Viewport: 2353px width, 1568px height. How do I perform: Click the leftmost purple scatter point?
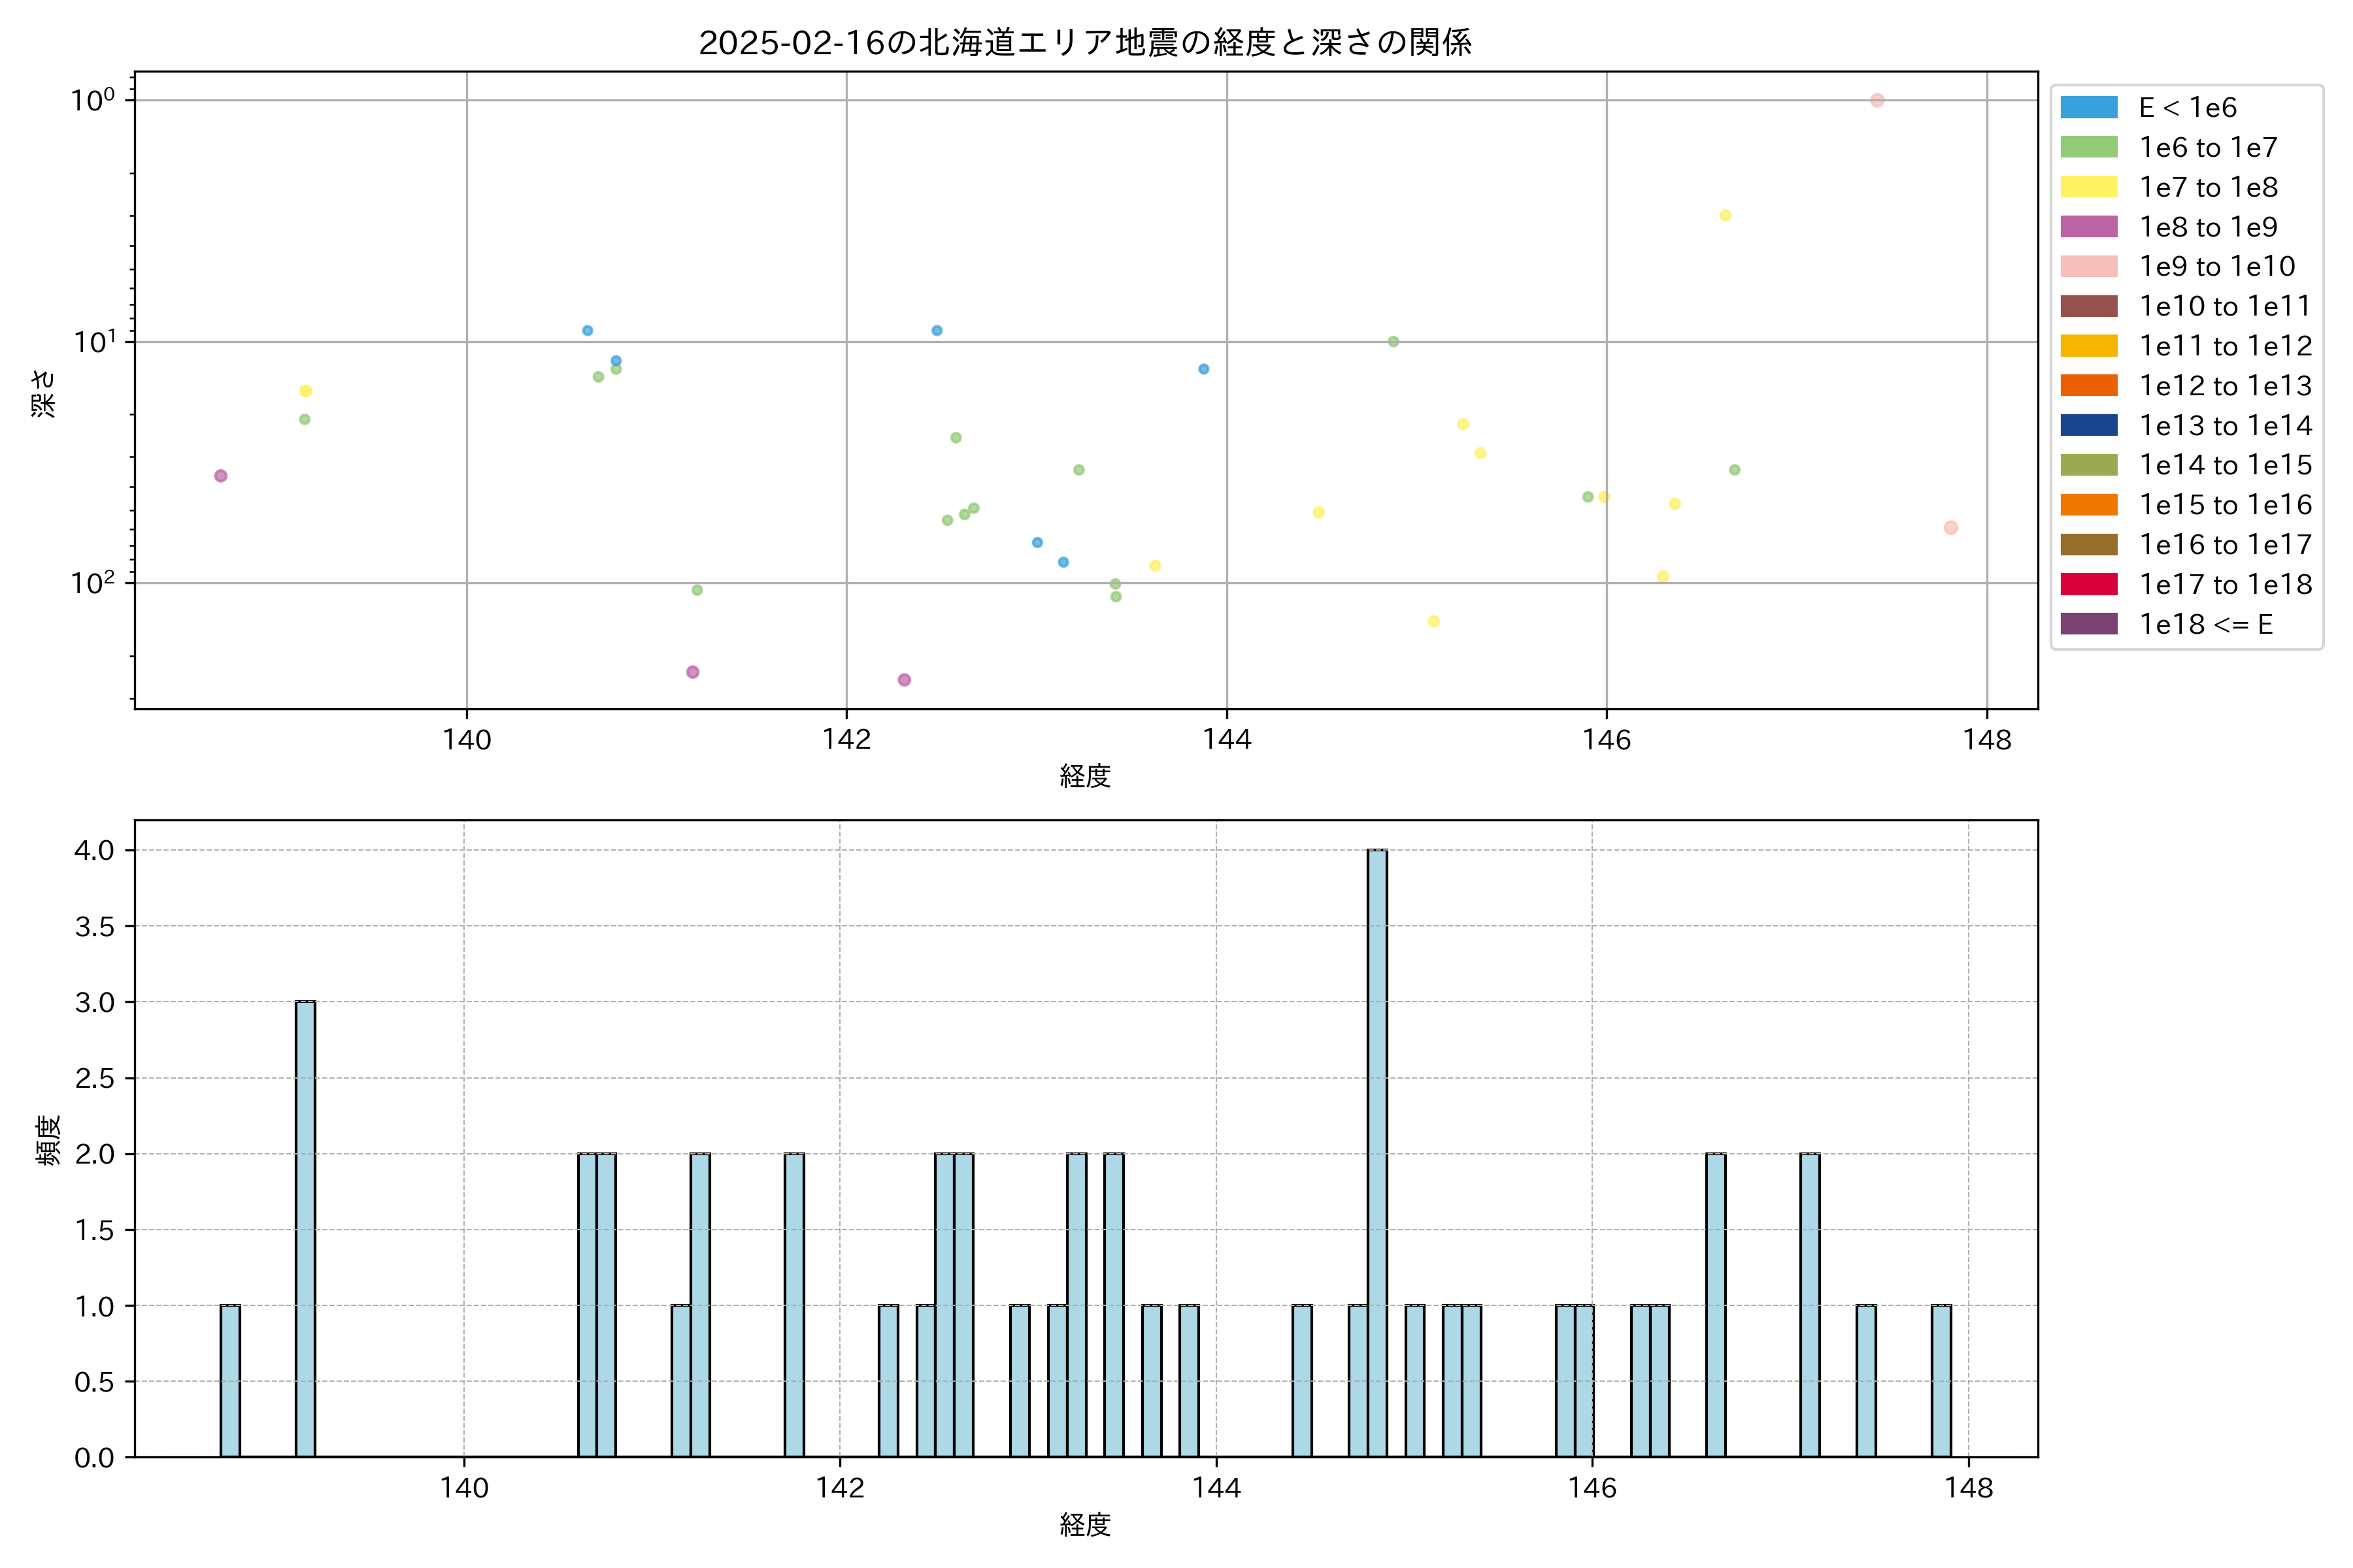click(221, 476)
